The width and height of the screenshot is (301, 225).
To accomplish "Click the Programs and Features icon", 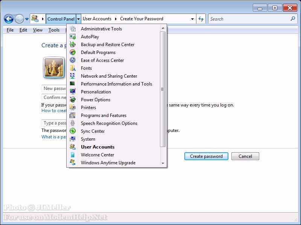I will point(73,115).
